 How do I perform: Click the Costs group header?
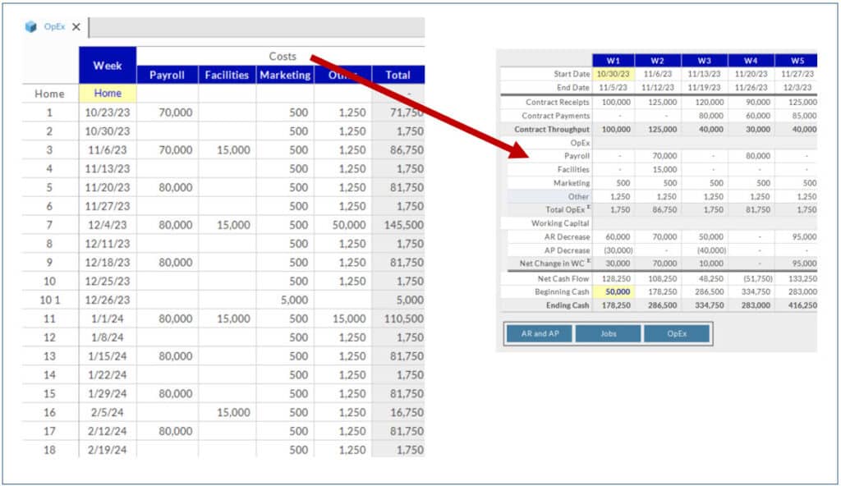click(283, 57)
